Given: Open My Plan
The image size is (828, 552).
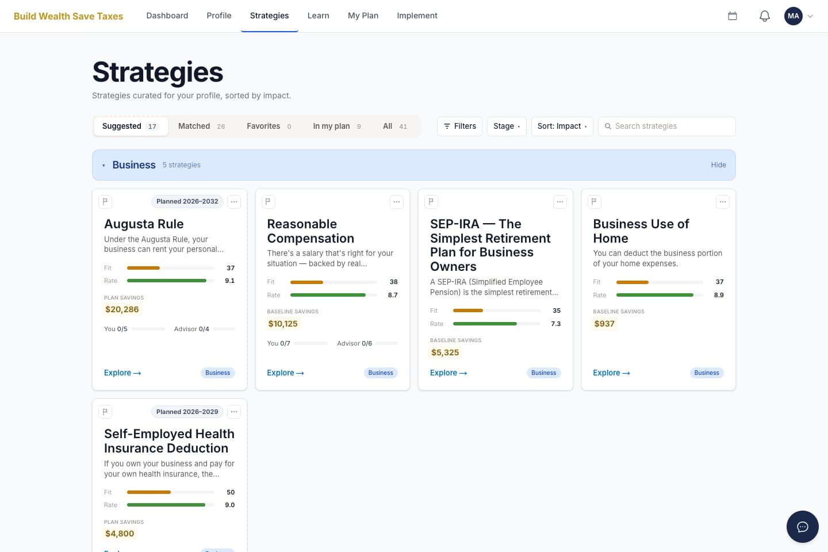Looking at the screenshot, I should 363,16.
